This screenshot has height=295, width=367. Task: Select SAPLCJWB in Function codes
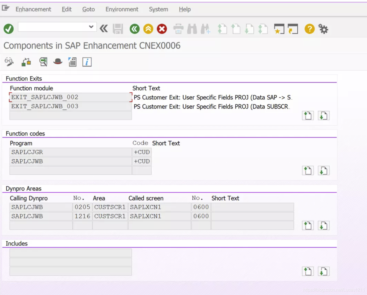pyautogui.click(x=71, y=161)
